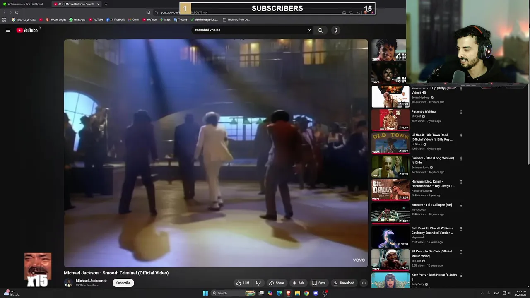530x298 pixels.
Task: Open Daft Punk Get Lucky title link
Action: click(432, 231)
